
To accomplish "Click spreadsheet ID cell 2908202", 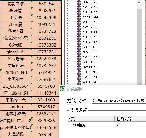I will 46,11.
